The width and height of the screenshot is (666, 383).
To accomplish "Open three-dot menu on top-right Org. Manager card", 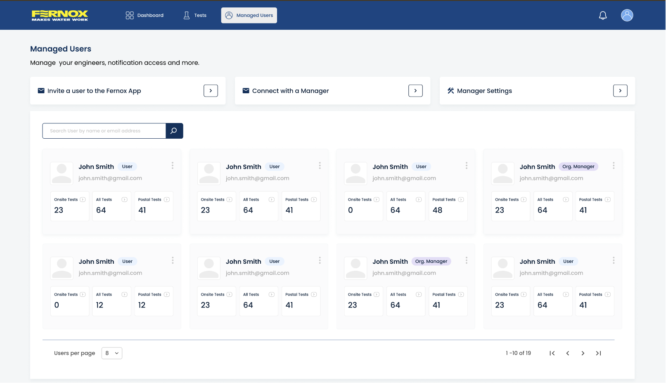I will click(x=614, y=165).
